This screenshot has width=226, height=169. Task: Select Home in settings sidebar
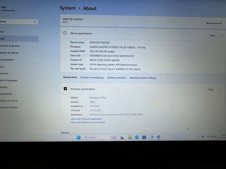(x=19, y=32)
